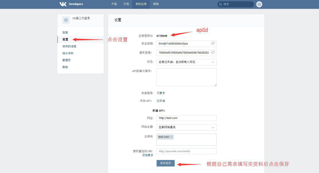This screenshot has height=173, width=319.
Task: Click the 授权重定向 URI input field
Action: [x=186, y=151]
